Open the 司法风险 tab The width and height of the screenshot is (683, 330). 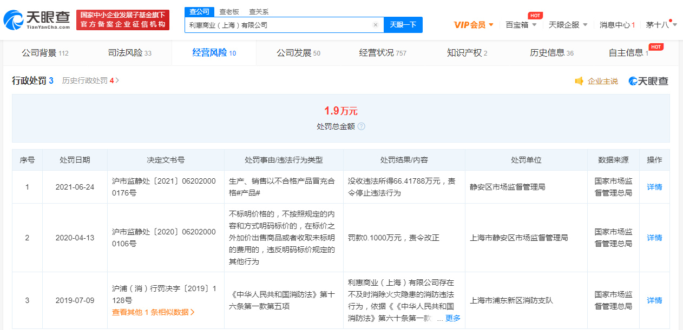click(x=129, y=53)
